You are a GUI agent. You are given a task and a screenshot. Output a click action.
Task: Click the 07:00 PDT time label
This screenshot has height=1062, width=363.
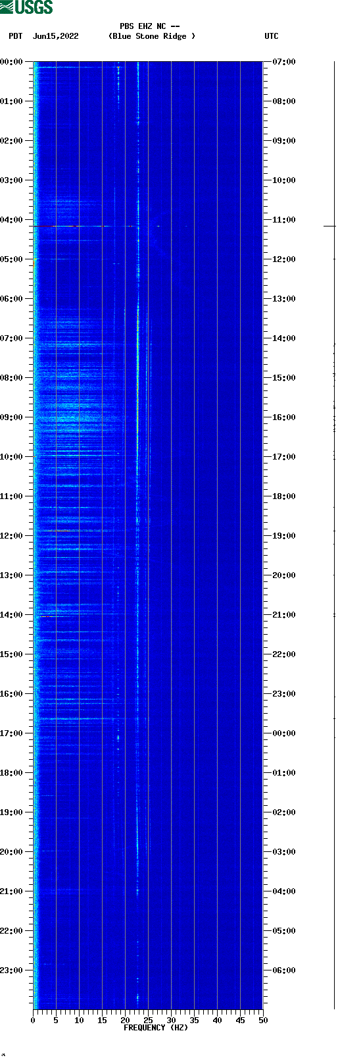click(11, 338)
